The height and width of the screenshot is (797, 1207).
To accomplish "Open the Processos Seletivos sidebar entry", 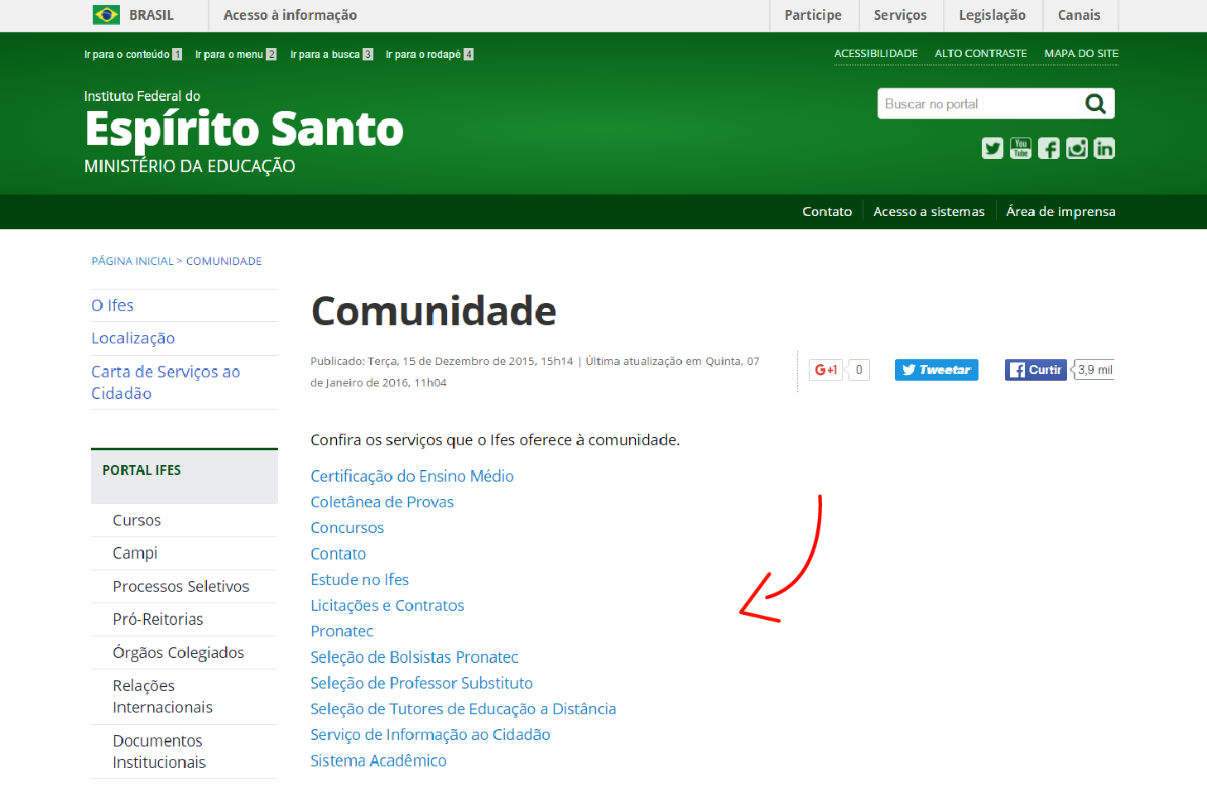I will click(x=180, y=586).
